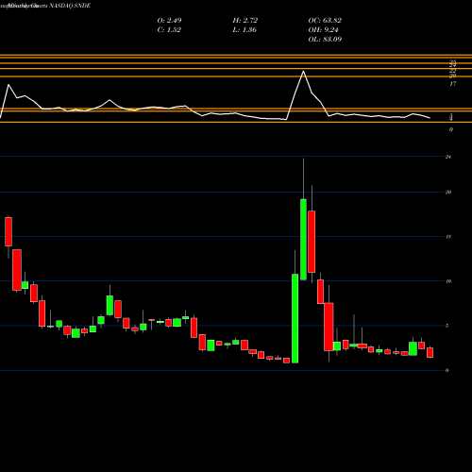Click the indicator axis label '17'
The height and width of the screenshot is (472, 472).
[x=453, y=84]
